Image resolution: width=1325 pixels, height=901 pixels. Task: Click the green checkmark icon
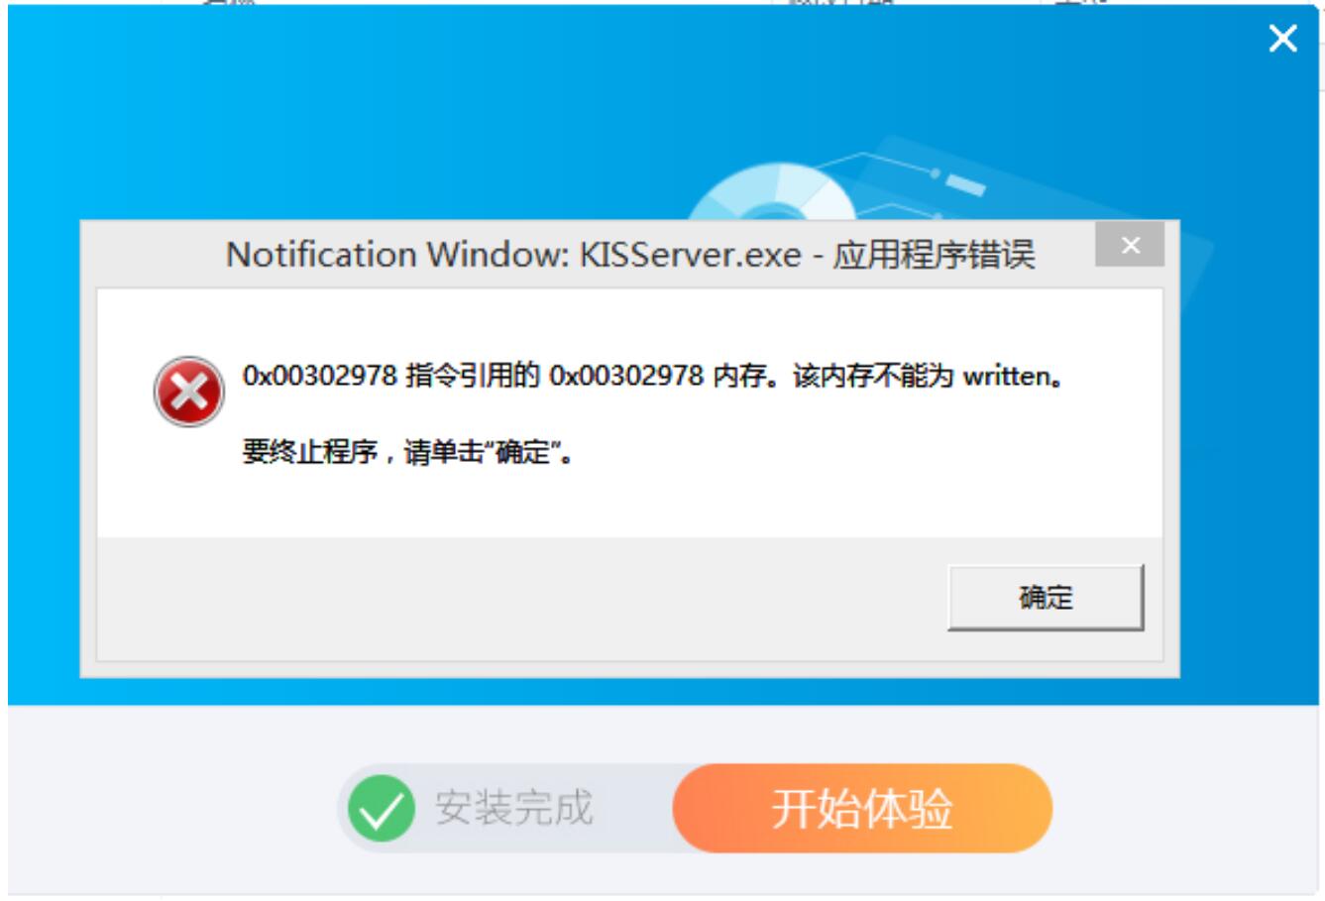(x=382, y=809)
